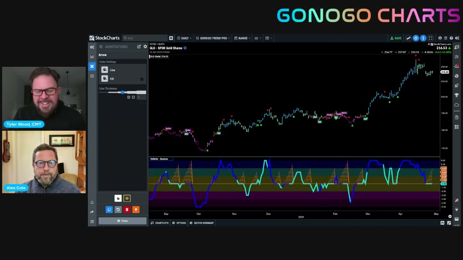463x260 pixels.
Task: Pick the Line color bucket
Action: (105, 70)
